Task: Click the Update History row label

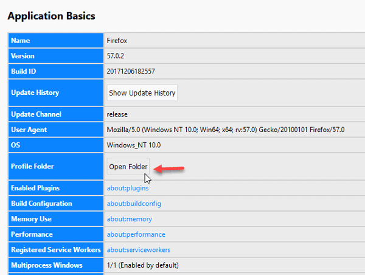Action: pos(35,92)
